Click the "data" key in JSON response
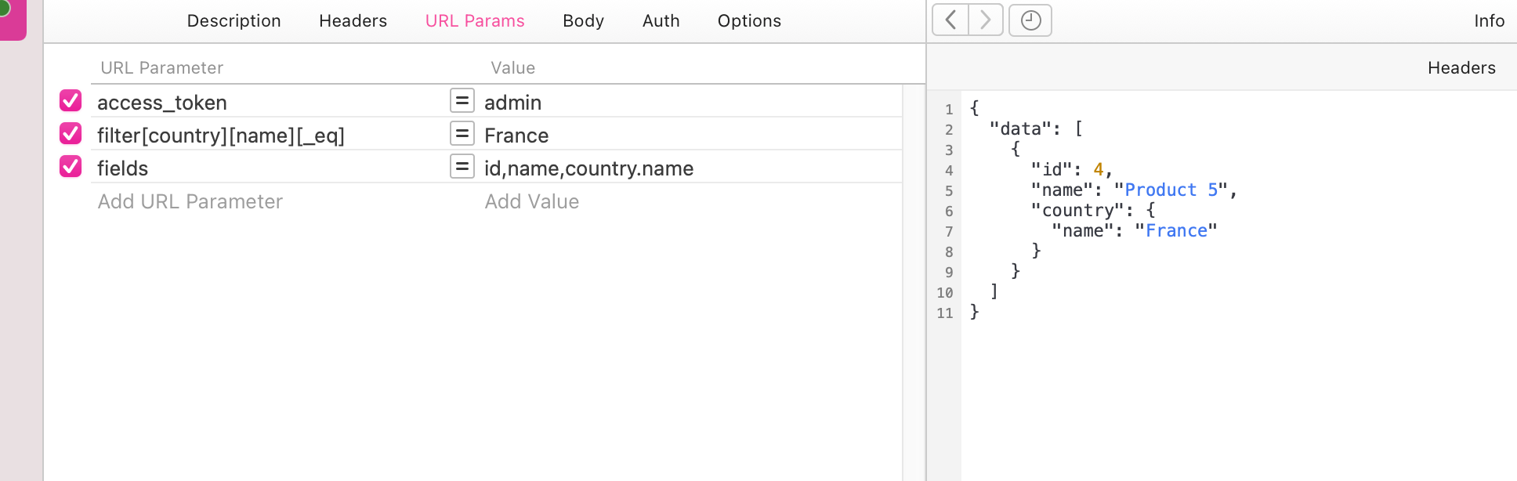 [1020, 128]
